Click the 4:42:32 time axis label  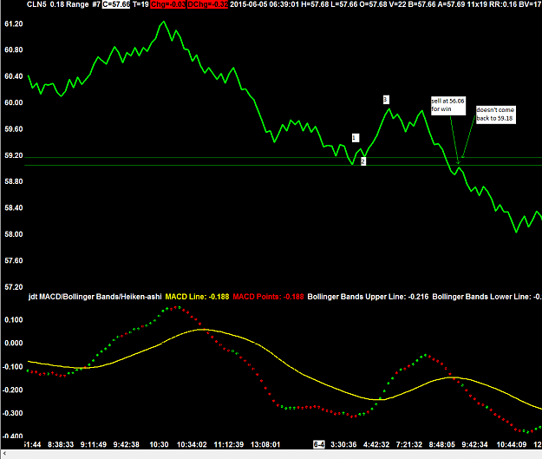(x=376, y=445)
